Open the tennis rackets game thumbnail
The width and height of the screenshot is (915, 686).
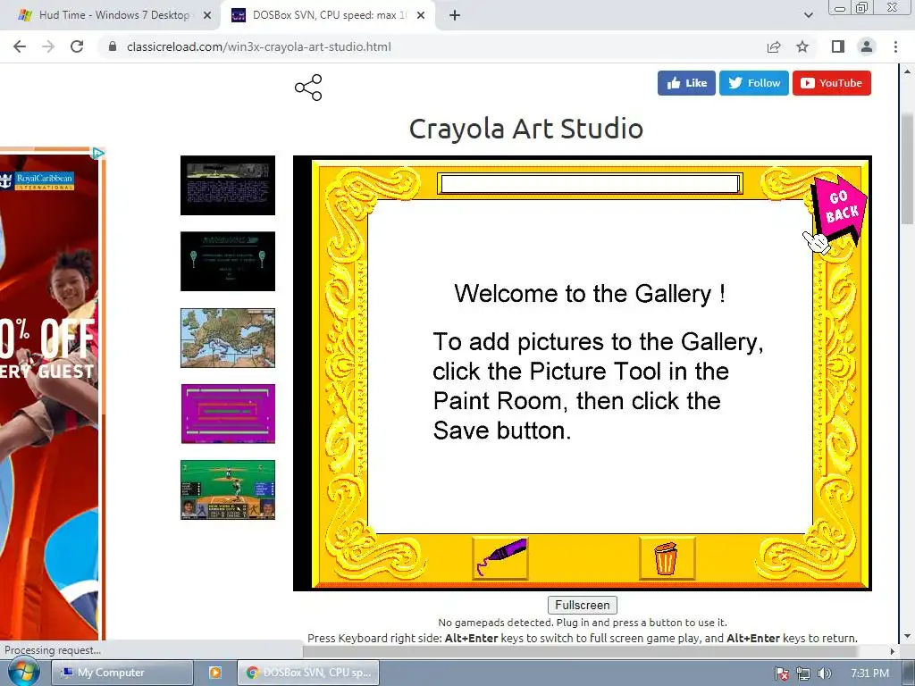[228, 262]
